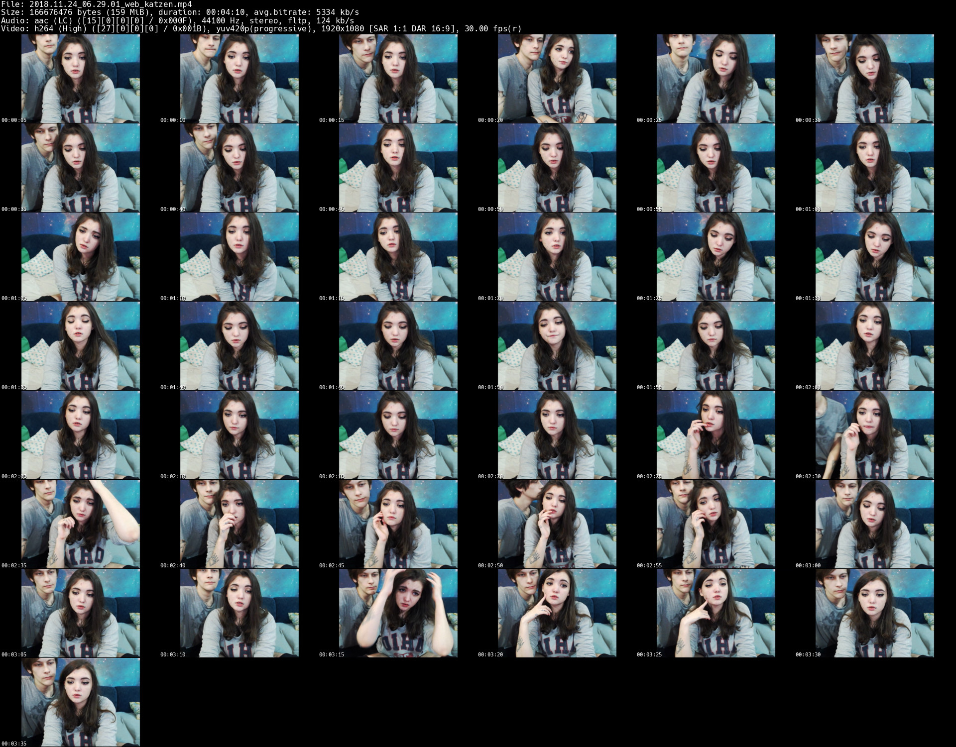The image size is (956, 747).
Task: Choose the video frame at 00:02:25
Action: point(716,435)
